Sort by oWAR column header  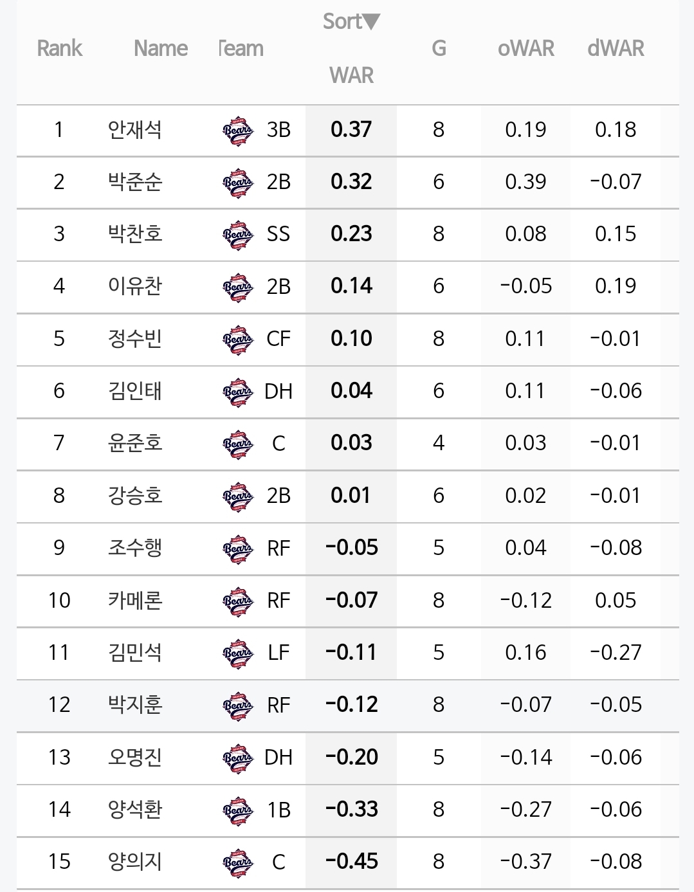coord(525,48)
